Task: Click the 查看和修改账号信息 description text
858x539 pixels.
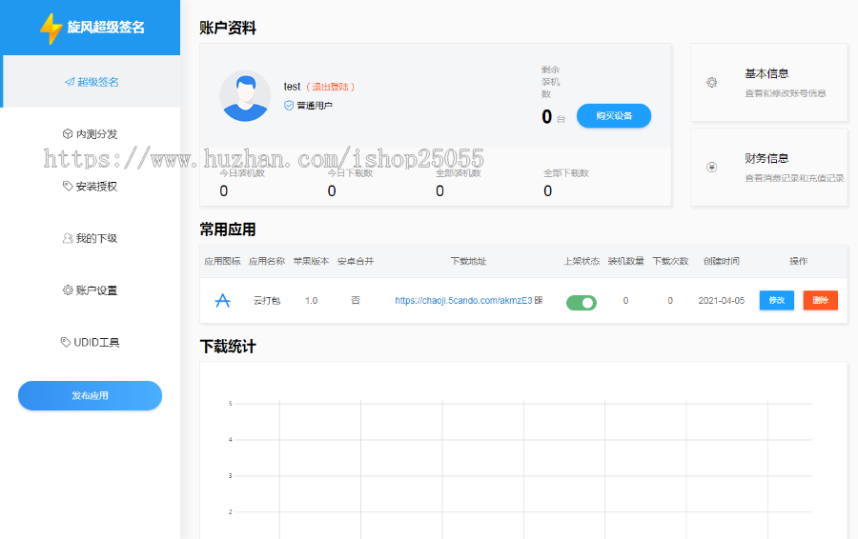Action: point(786,93)
